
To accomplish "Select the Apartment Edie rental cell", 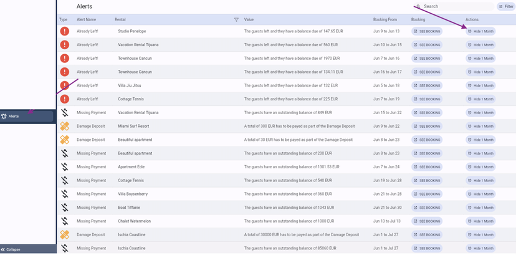I will click(x=131, y=167).
